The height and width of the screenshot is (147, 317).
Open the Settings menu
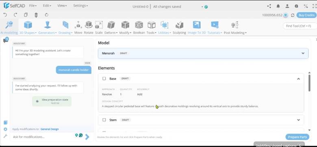tap(80, 6)
